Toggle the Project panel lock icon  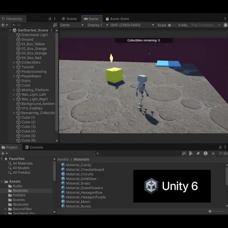[x=220, y=147]
